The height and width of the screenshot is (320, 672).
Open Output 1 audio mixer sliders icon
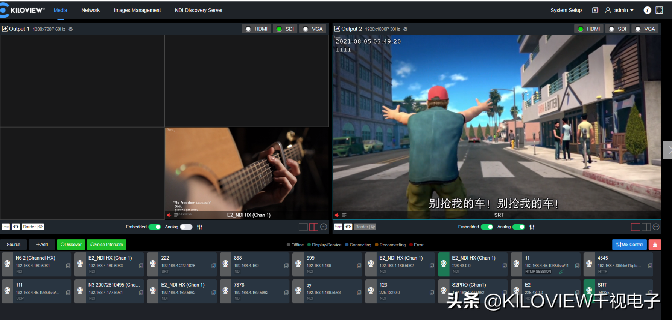(199, 227)
